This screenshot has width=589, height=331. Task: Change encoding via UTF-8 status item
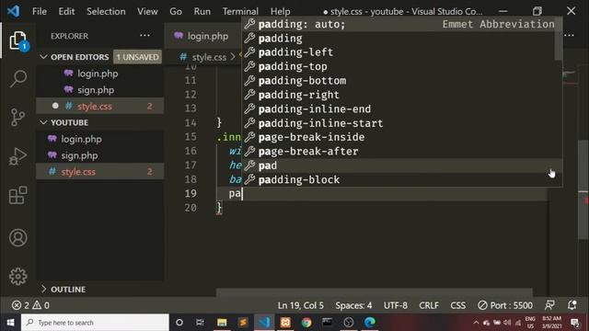click(395, 305)
